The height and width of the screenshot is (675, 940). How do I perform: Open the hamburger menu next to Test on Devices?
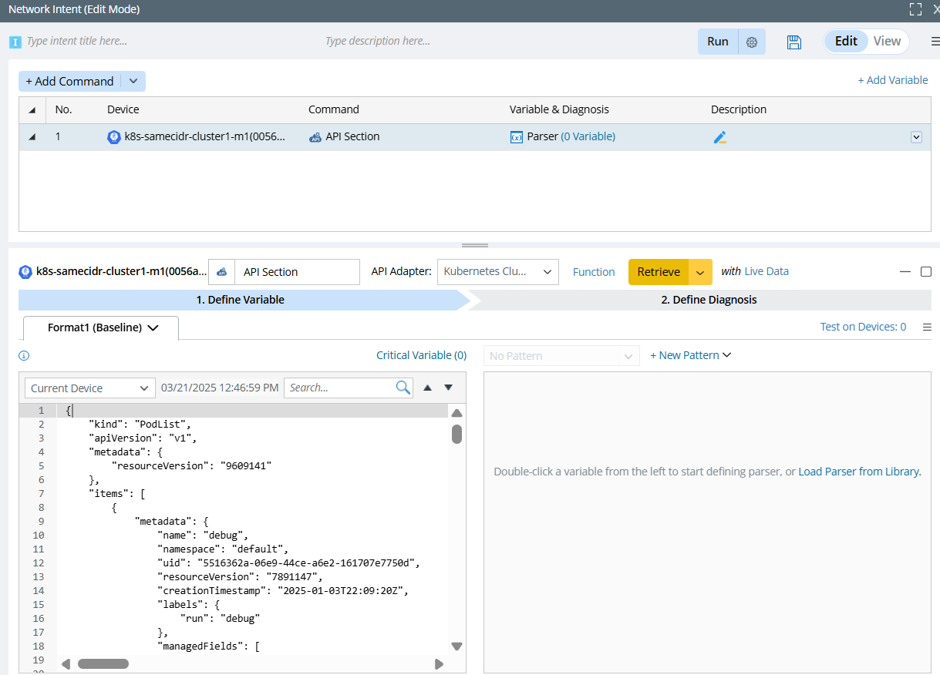point(927,327)
